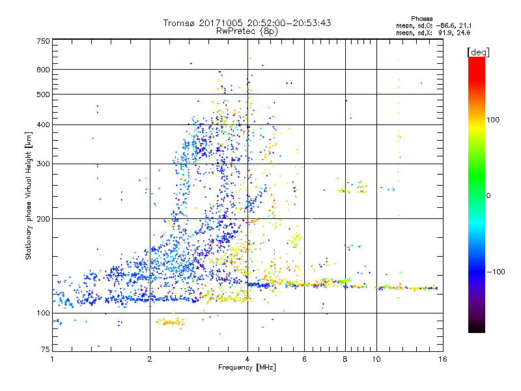521x391 pixels.
Task: Click the colorbar tick label '100'
Action: click(493, 120)
